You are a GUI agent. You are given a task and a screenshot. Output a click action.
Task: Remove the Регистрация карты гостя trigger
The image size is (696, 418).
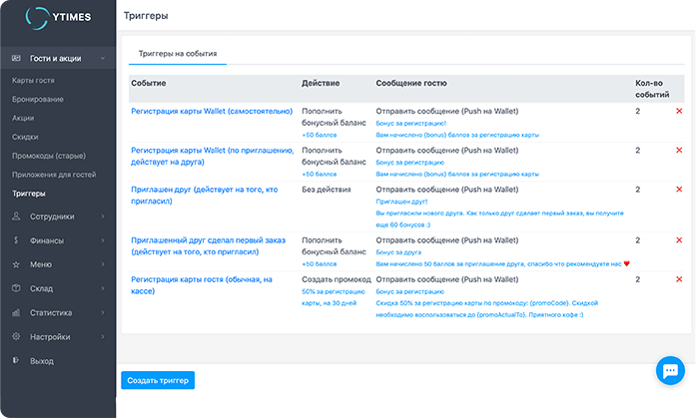pyautogui.click(x=679, y=279)
